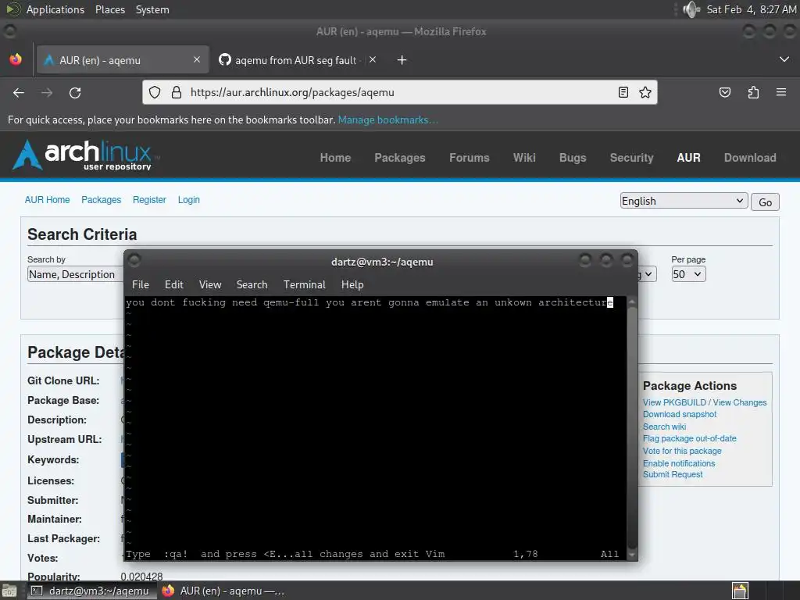
Task: Open the tracking protection shield icon
Action: pyautogui.click(x=155, y=92)
